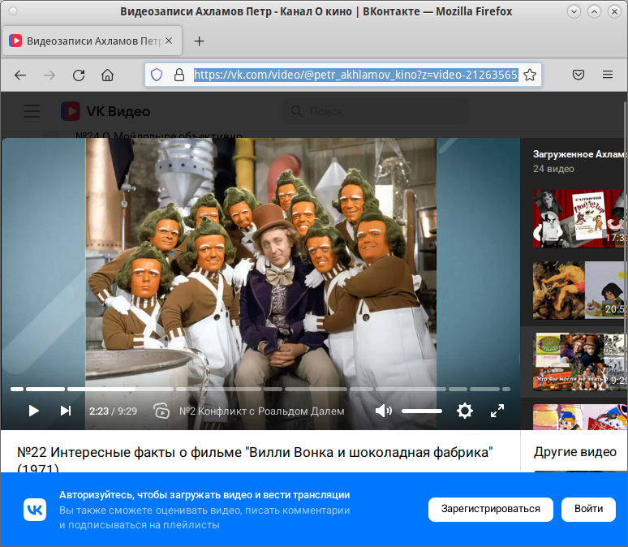Close the Видеозаписи Ахламов Петр tab

[169, 41]
